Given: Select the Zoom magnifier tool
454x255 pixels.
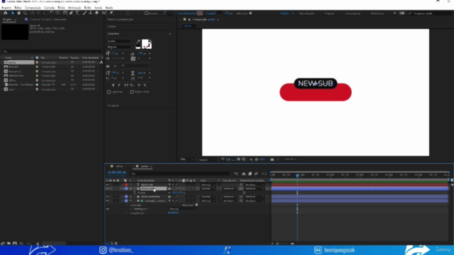Looking at the screenshot, I should point(25,13).
